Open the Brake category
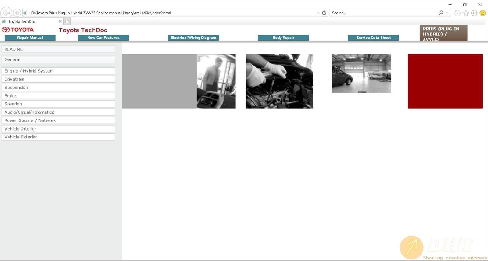The height and width of the screenshot is (261, 488). tap(58, 95)
